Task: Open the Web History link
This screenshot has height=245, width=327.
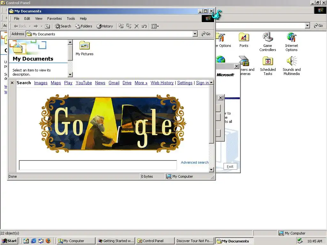Action: 162,83
